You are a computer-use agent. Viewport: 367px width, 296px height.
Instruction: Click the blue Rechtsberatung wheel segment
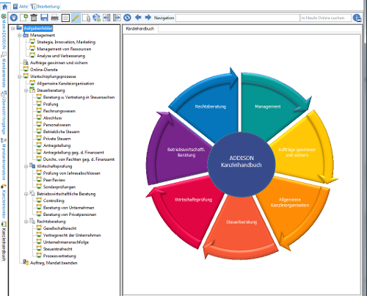211,107
